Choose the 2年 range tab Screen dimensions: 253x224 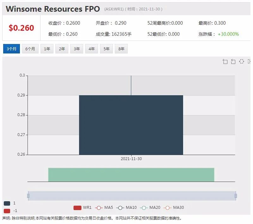coord(62,49)
